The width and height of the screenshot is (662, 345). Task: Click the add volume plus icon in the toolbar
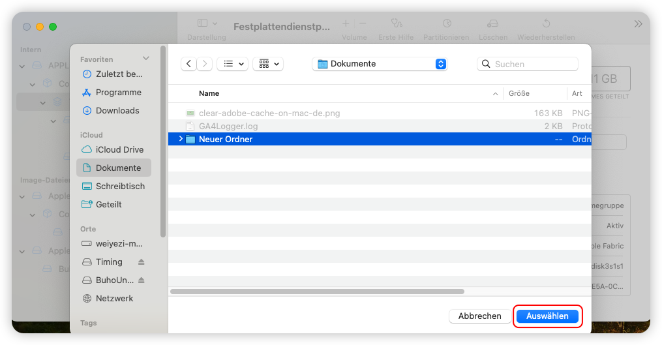pyautogui.click(x=346, y=23)
